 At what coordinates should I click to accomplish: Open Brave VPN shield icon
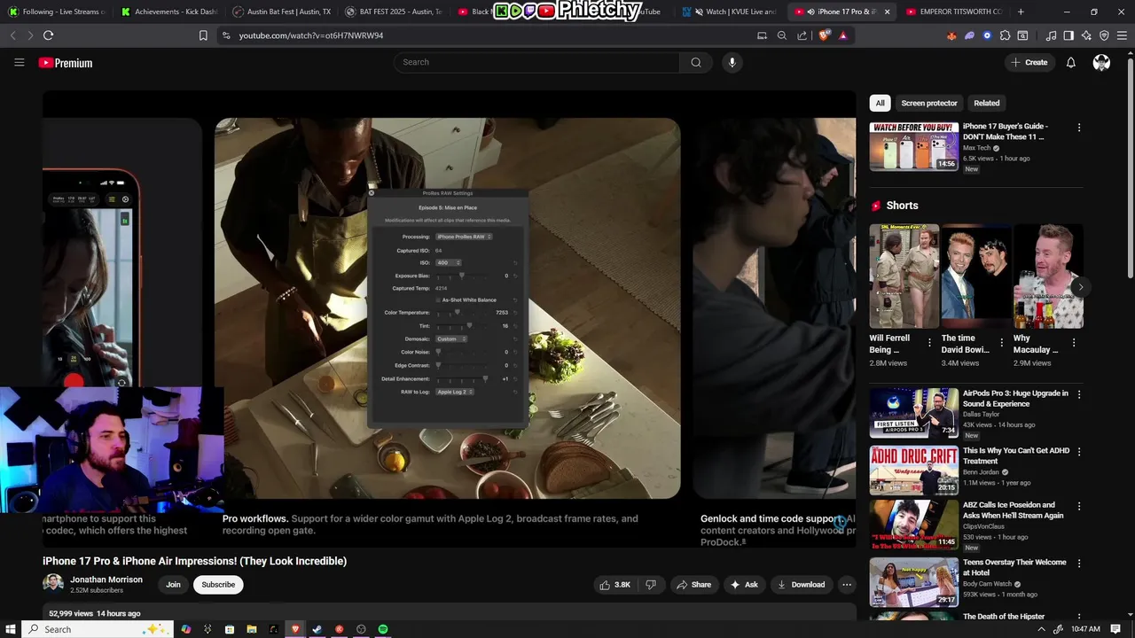(x=1104, y=35)
